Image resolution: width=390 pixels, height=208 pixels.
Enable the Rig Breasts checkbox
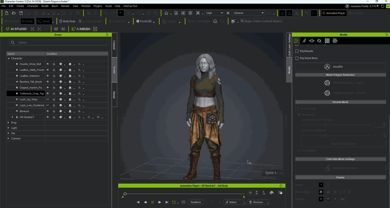pyautogui.click(x=296, y=51)
